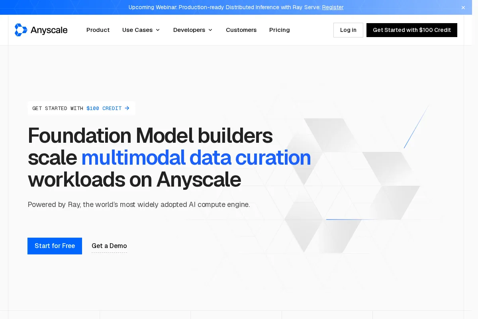Click the $100 CREDIT arrow icon
Screen dimensions: 478x319
[x=127, y=108]
